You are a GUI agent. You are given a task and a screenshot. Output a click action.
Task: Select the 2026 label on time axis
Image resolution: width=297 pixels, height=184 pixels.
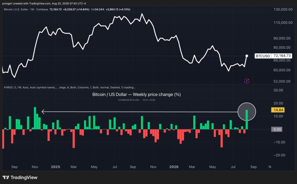pos(174,167)
